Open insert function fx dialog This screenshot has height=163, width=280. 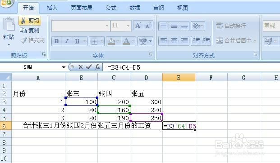(97, 67)
